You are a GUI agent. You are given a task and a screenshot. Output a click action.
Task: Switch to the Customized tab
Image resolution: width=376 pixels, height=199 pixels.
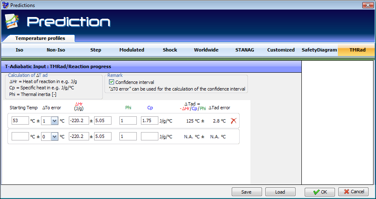point(281,50)
